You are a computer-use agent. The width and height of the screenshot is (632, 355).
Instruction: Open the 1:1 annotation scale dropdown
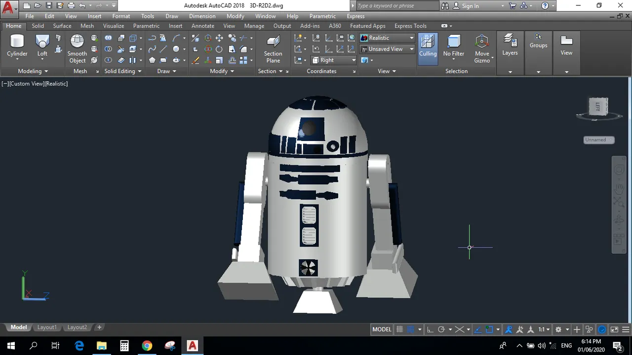click(544, 329)
